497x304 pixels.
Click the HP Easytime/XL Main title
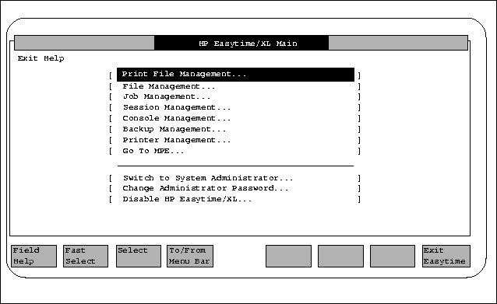[248, 44]
